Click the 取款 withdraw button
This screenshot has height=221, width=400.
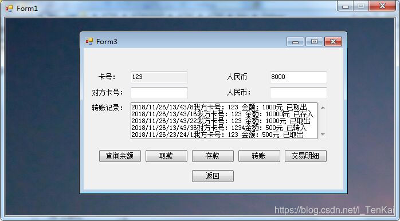(x=166, y=156)
